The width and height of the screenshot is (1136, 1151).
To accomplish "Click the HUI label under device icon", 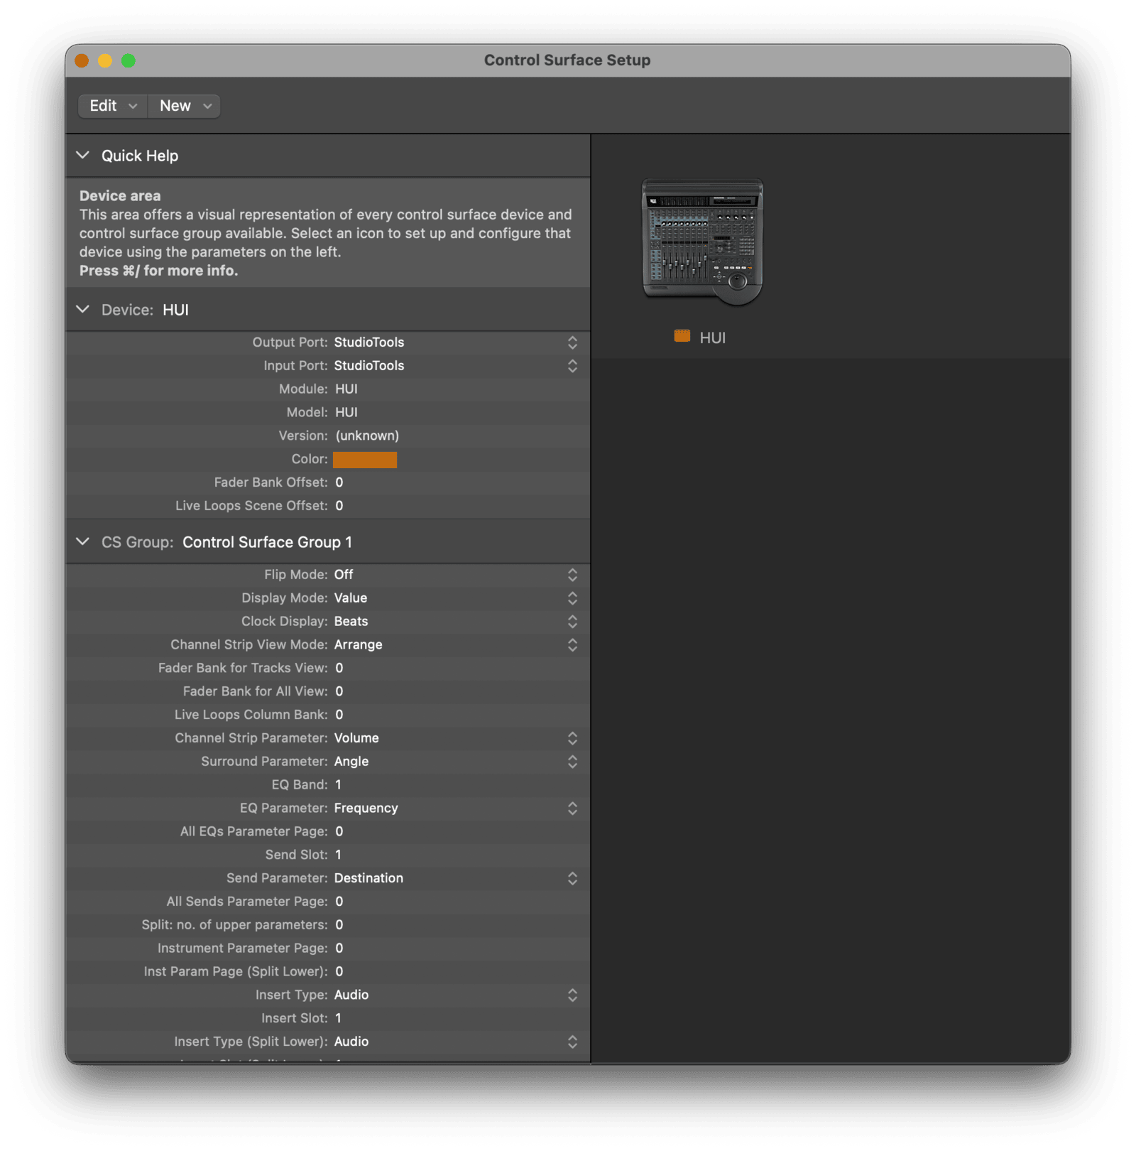I will [712, 337].
